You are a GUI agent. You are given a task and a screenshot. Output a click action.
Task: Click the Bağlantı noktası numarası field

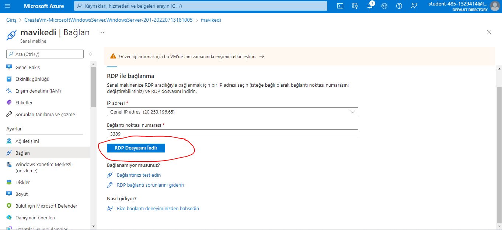[x=232, y=134]
